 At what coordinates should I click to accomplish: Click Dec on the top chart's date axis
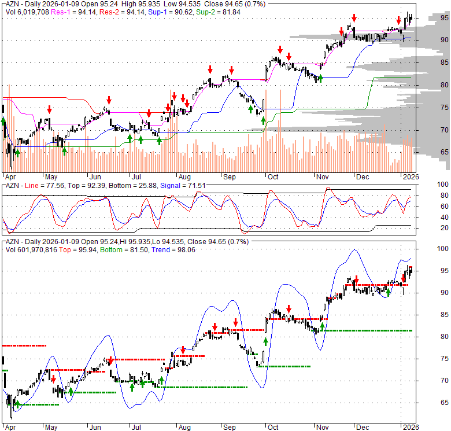363,176
